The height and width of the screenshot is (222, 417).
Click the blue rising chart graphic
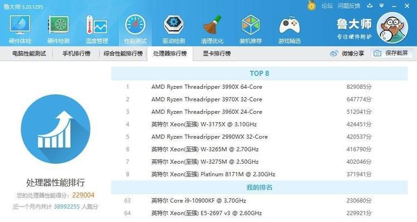[x=56, y=129]
